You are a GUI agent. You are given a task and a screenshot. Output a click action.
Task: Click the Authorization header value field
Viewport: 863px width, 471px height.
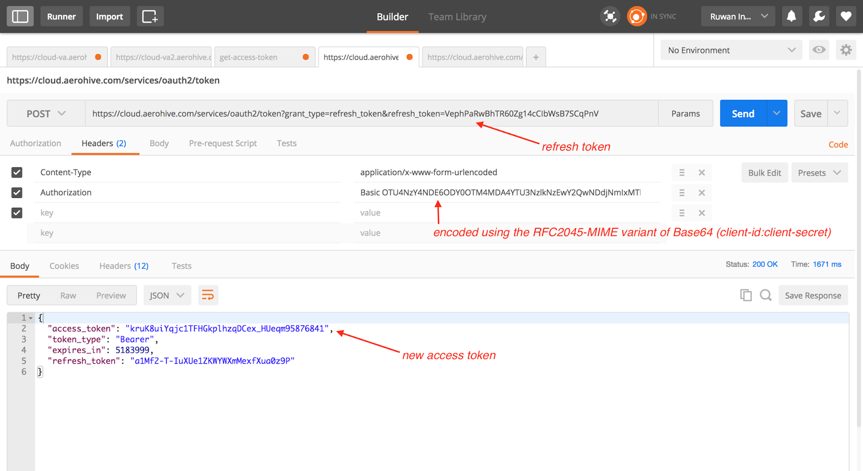507,193
